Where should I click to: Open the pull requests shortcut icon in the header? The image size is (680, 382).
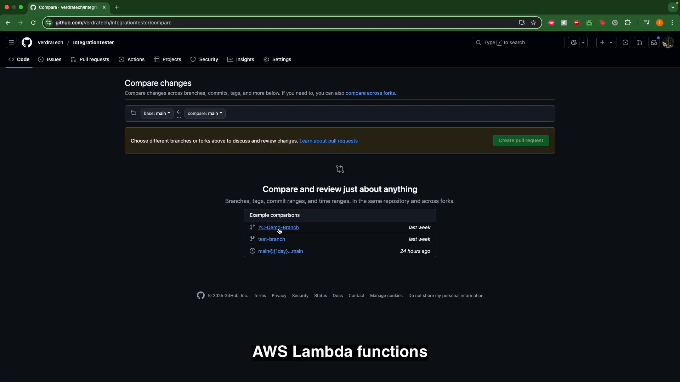[640, 42]
